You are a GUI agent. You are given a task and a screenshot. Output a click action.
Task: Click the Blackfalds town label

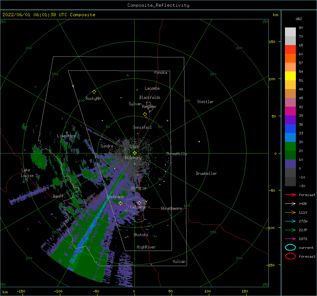click(150, 97)
